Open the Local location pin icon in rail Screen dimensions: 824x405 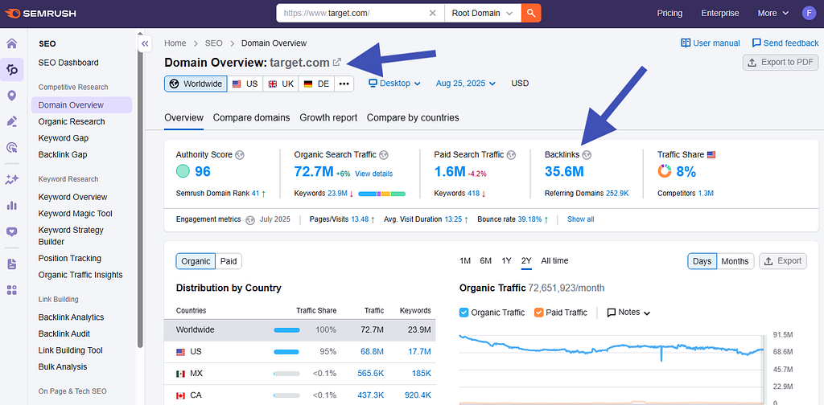tap(11, 96)
